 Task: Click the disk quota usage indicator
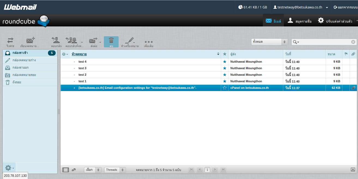pos(252,7)
